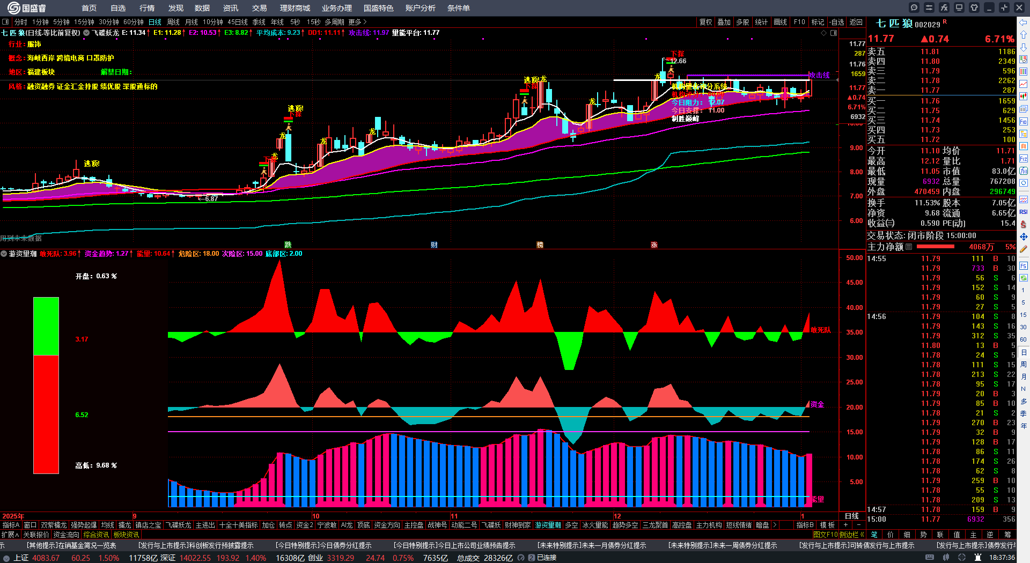
Task: Select the 飞碟妖龙 indicator tab
Action: [179, 525]
